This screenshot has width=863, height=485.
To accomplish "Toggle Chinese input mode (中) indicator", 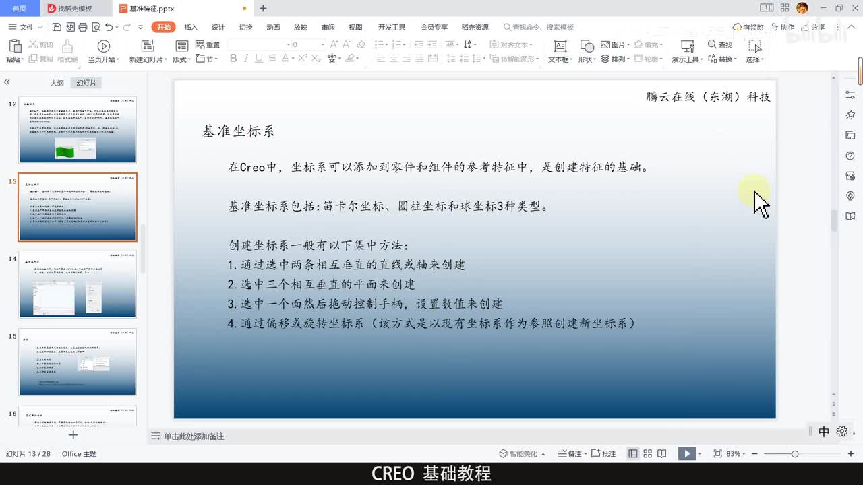I will (824, 432).
